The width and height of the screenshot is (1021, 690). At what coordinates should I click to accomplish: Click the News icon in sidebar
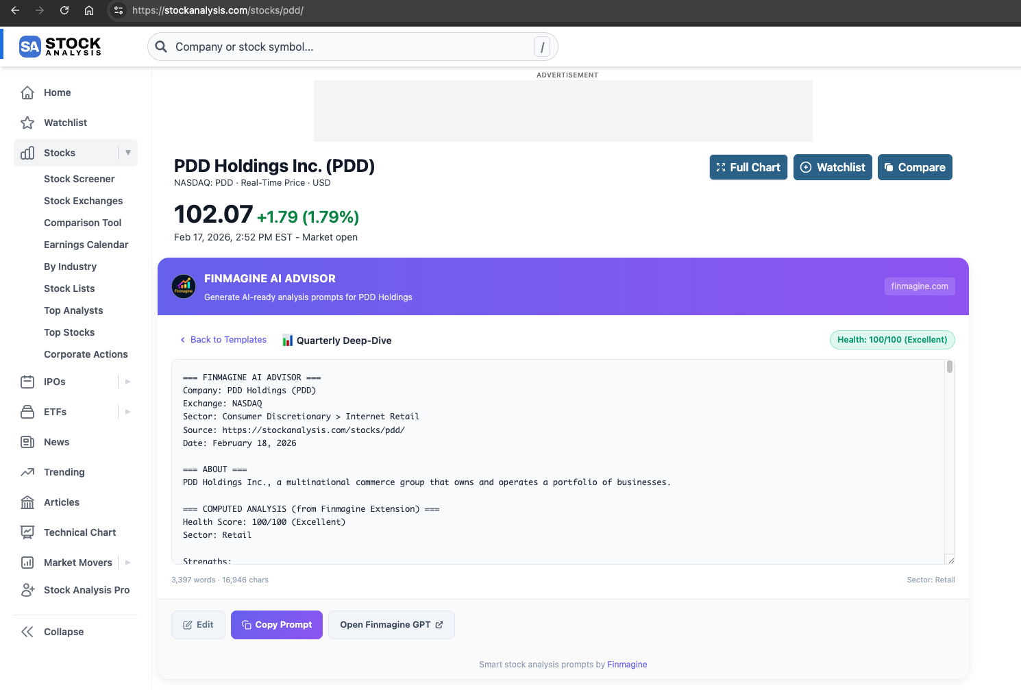pyautogui.click(x=27, y=442)
